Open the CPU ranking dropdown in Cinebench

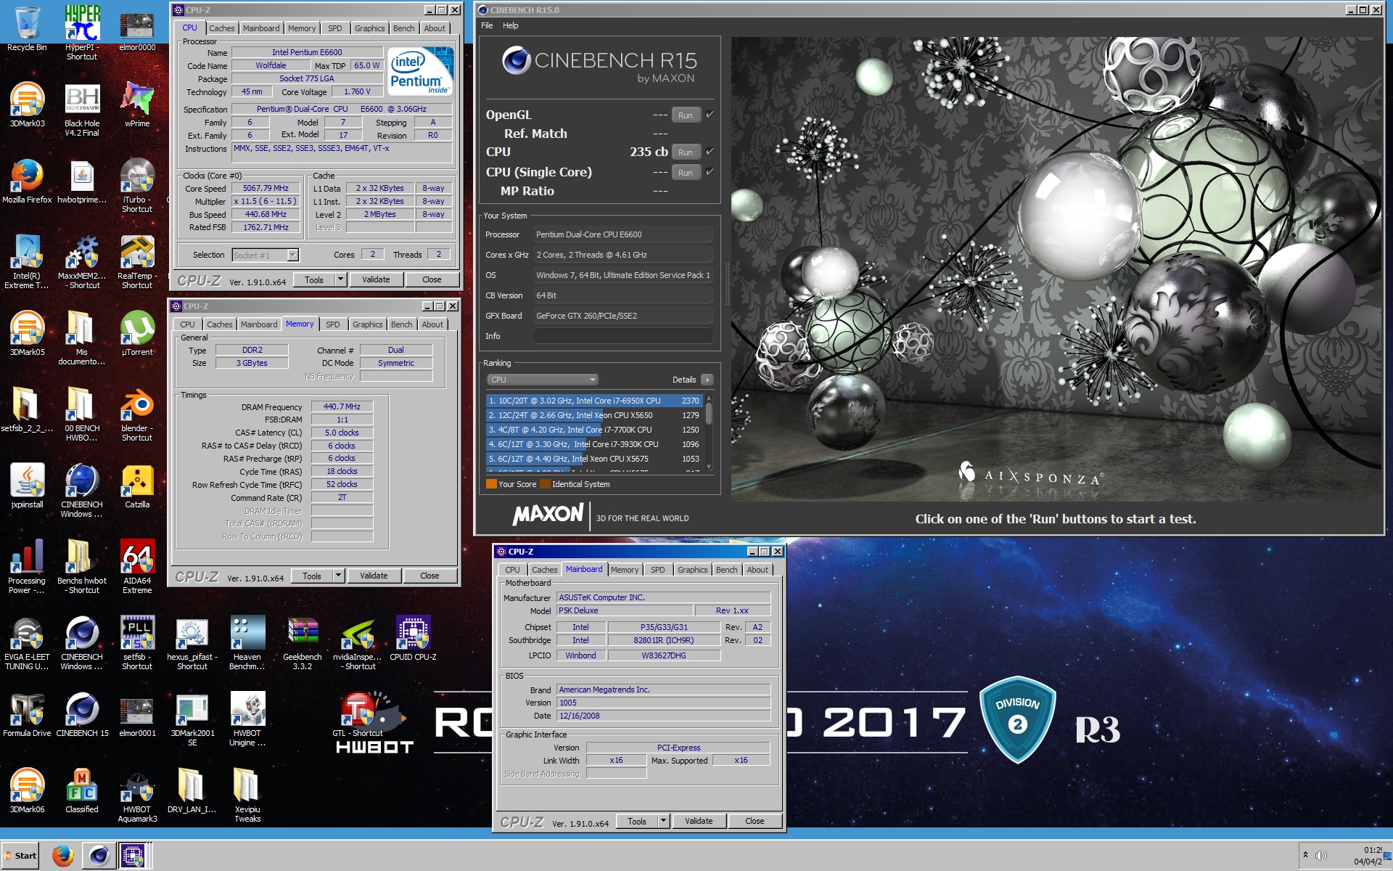[x=542, y=380]
